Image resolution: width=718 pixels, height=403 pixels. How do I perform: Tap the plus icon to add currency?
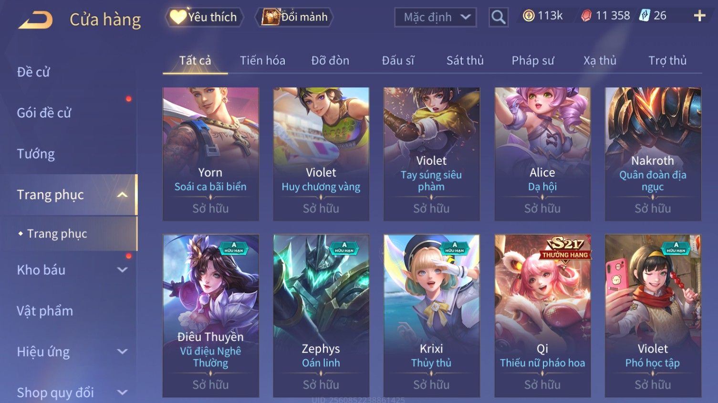click(699, 16)
